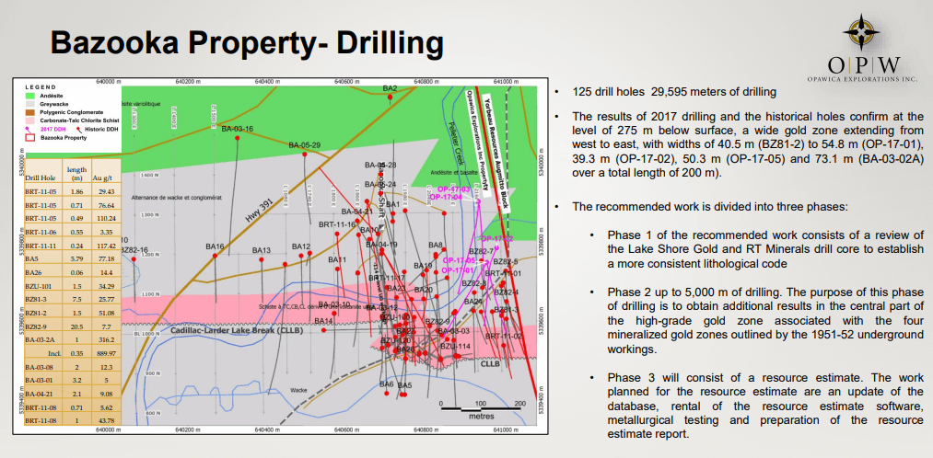
Task: Click the Andésite green legend swatch
Action: coord(30,96)
